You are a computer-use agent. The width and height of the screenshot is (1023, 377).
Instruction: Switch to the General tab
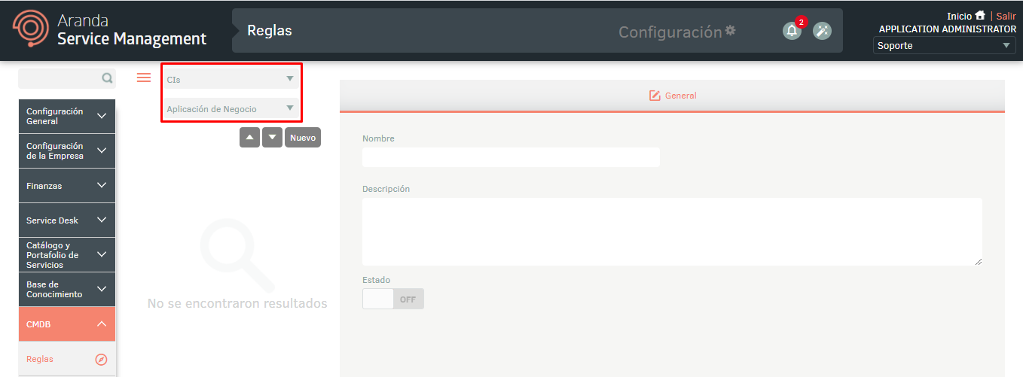pyautogui.click(x=672, y=96)
